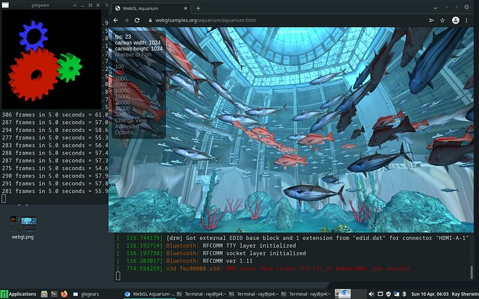Screen dimensions: 479x299
Task: Open the Chrome profile avatar
Action: (x=455, y=20)
